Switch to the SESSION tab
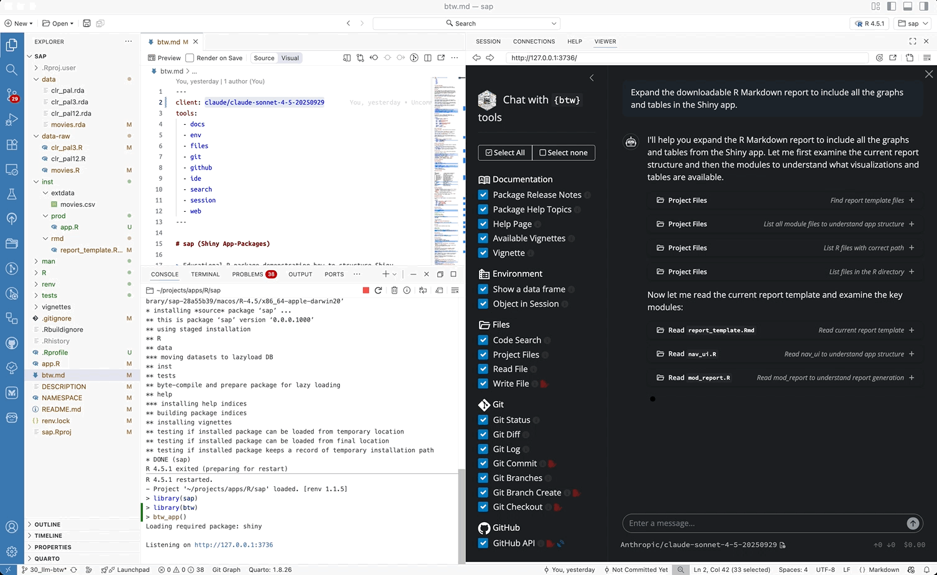This screenshot has width=937, height=575. coord(488,42)
